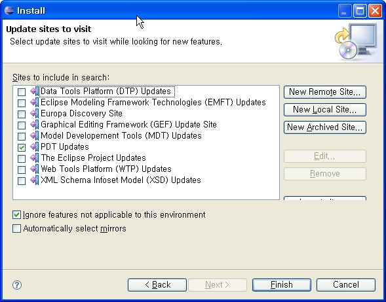This screenshot has height=302, width=386.
Task: Toggle Ignore features not applicable checkbox
Action: [x=16, y=215]
